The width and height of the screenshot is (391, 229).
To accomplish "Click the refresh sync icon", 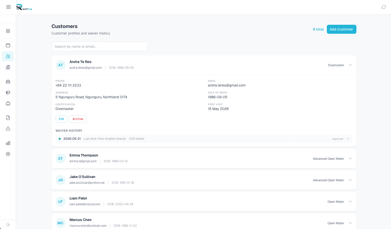I will tap(383, 7).
